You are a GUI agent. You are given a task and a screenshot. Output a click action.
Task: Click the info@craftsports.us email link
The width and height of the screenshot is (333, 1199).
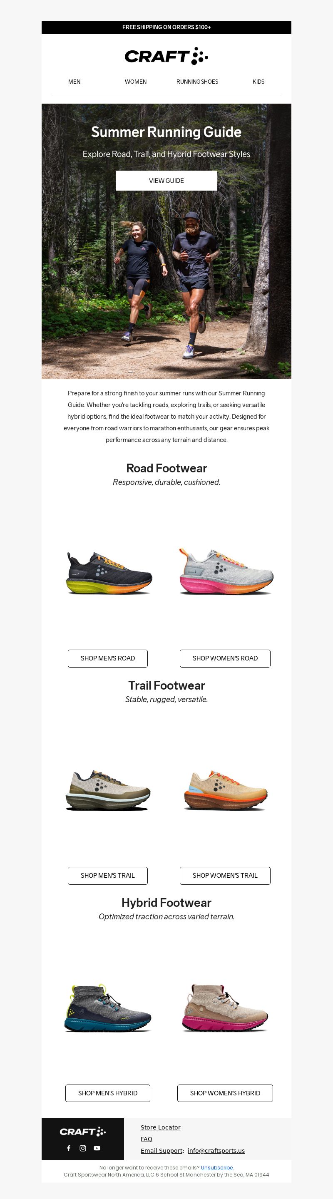point(216,1151)
